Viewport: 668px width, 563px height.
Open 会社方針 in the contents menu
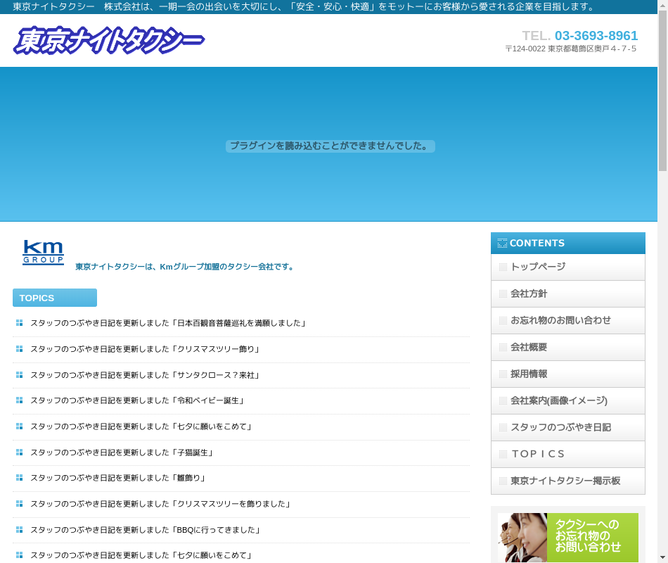tap(568, 294)
